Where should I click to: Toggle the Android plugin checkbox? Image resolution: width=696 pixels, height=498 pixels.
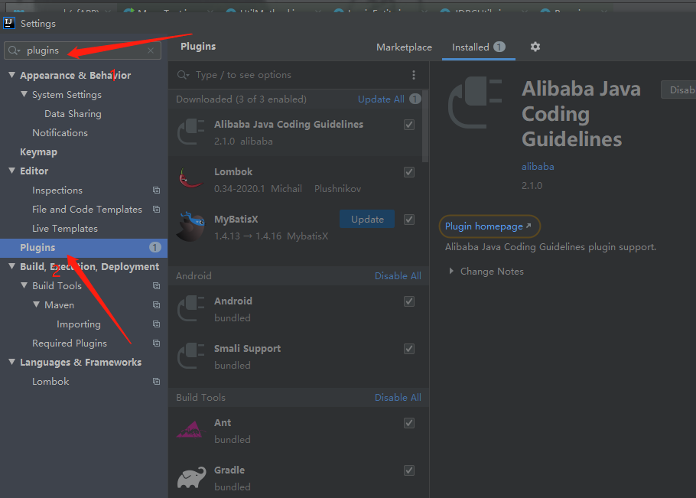point(409,301)
